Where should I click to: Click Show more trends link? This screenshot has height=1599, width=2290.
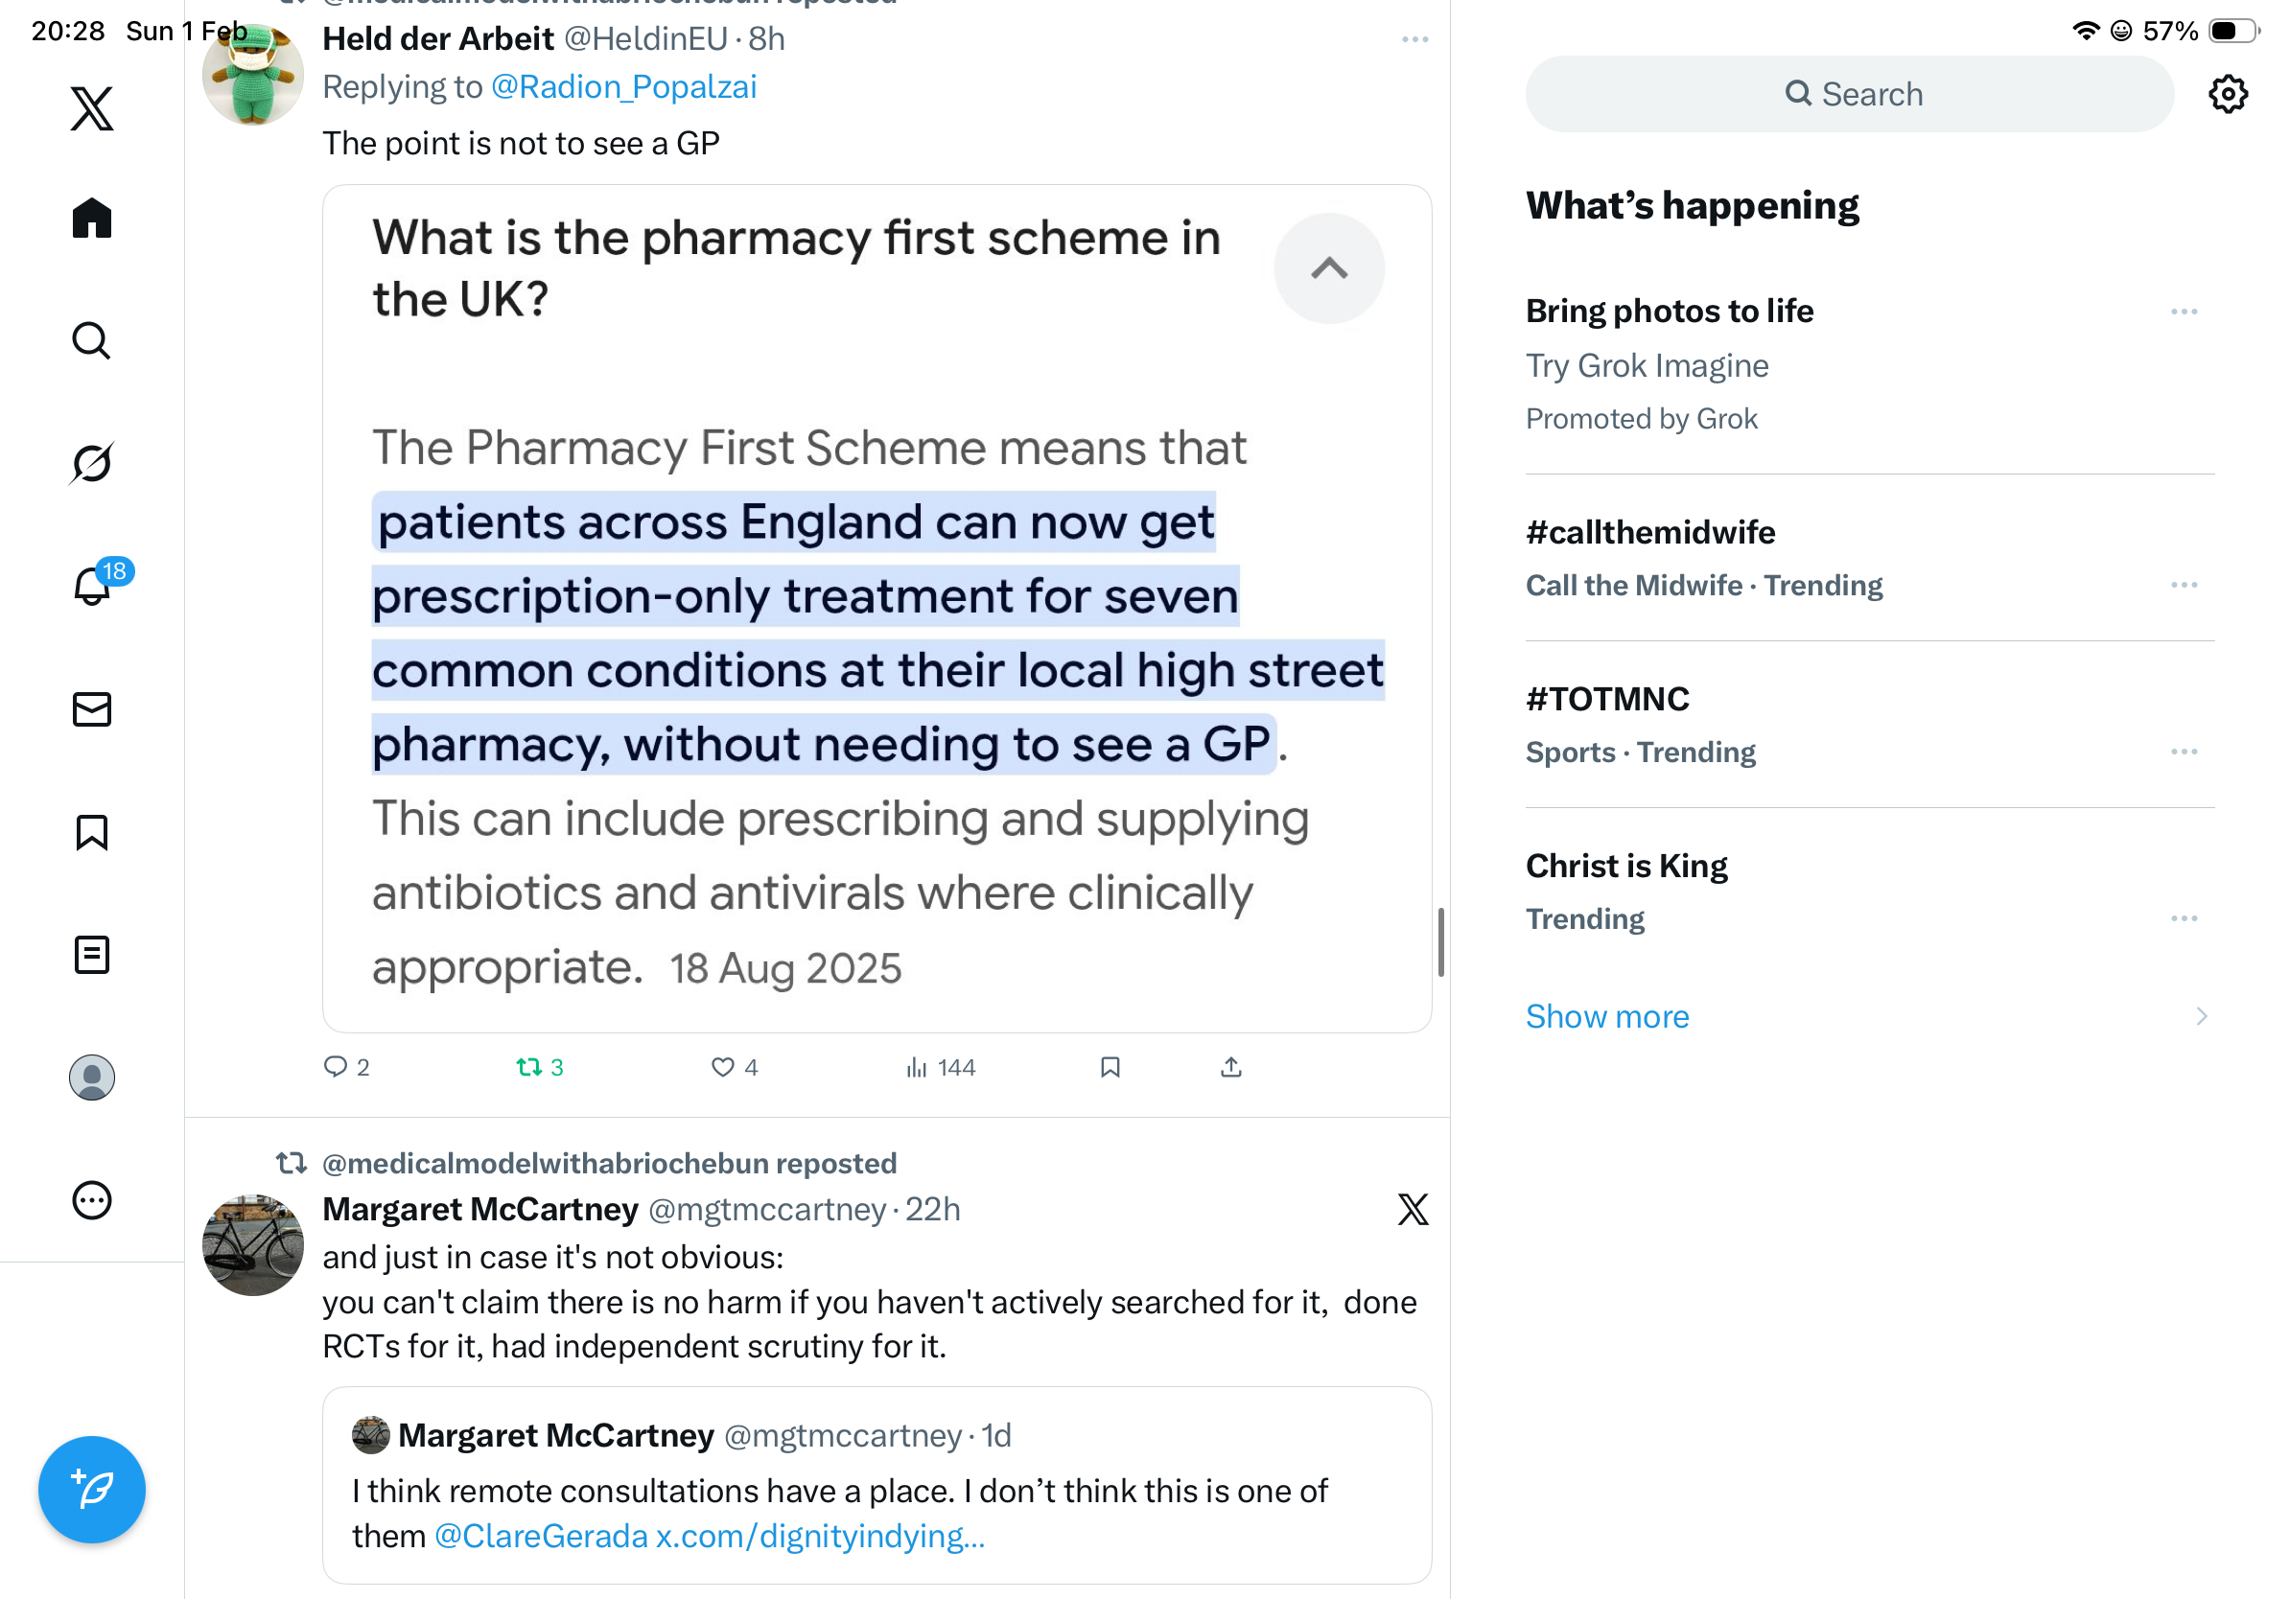pyautogui.click(x=1607, y=1017)
